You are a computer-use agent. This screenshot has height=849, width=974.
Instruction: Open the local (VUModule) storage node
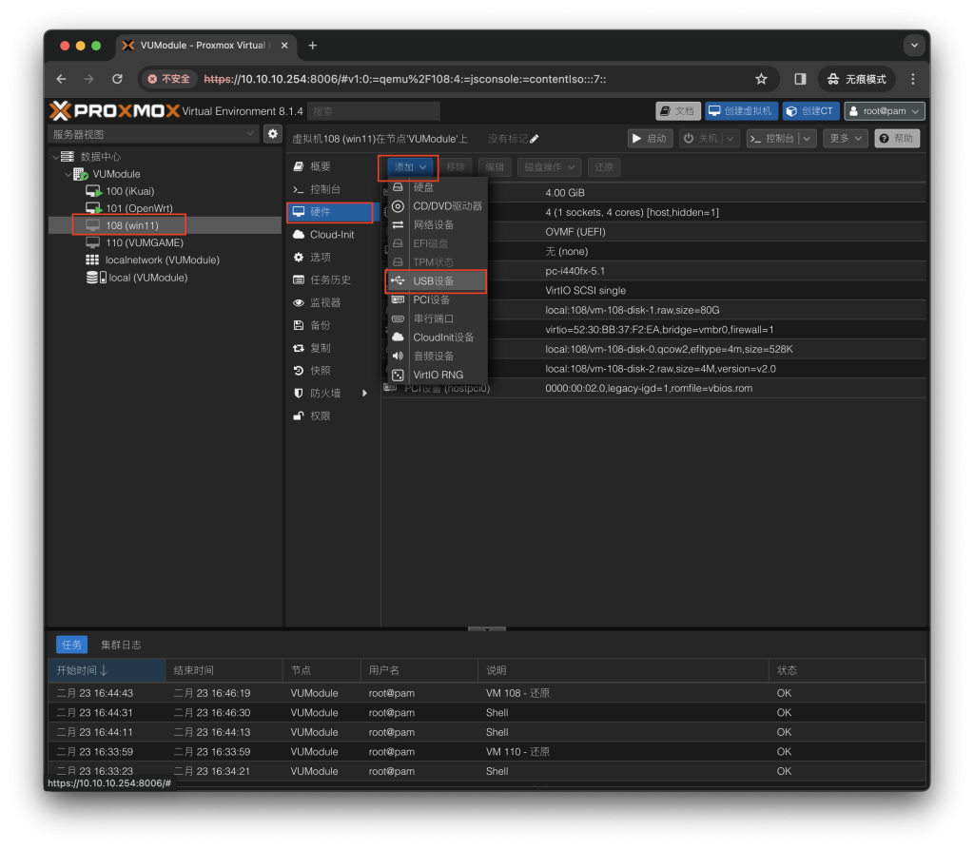[147, 278]
